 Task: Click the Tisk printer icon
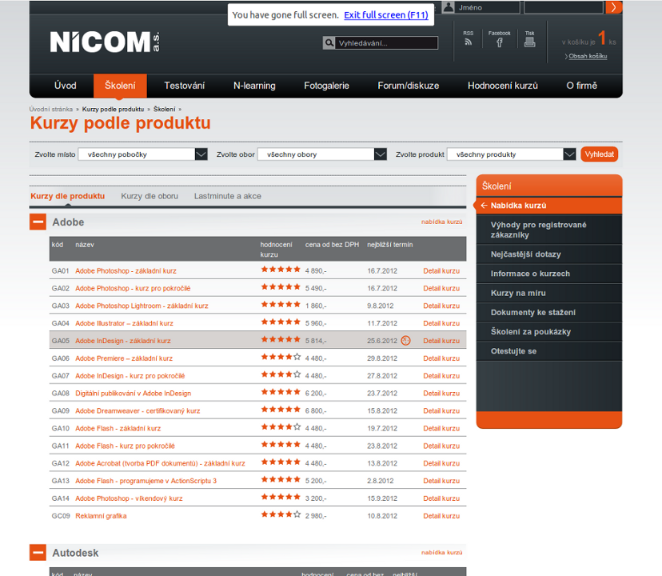coord(529,42)
